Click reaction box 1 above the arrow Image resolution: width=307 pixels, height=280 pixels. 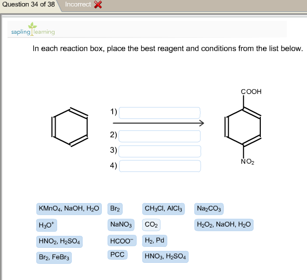click(159, 113)
